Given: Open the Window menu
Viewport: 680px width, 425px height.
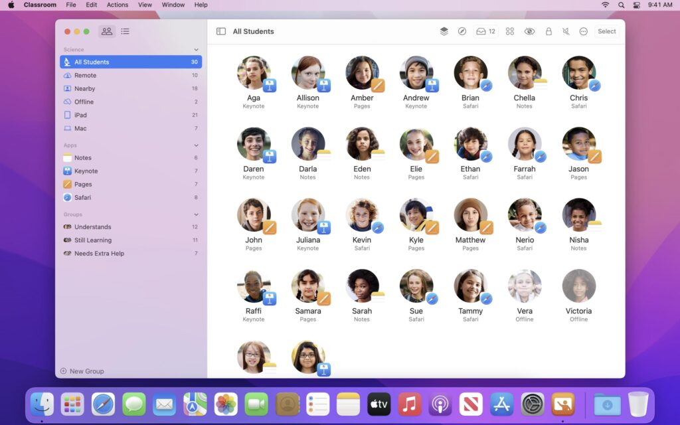Looking at the screenshot, I should [x=173, y=5].
